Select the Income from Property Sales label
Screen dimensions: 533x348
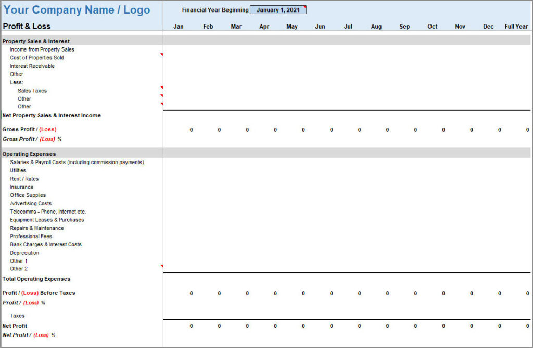(42, 49)
